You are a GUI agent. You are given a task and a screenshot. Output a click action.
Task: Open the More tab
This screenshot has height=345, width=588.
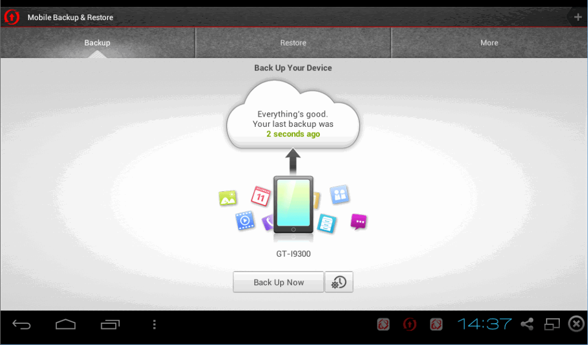point(489,42)
